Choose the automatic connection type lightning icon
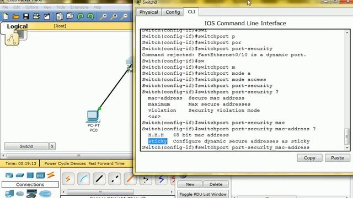This screenshot has height=198, width=353. tap(68, 179)
